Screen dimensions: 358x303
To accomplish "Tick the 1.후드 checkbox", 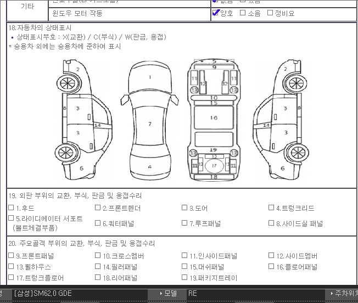I will (x=11, y=208).
